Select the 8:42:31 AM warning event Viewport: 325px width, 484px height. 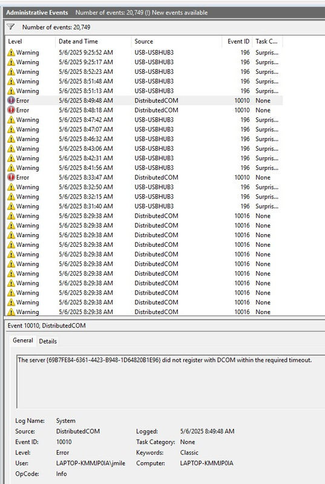tap(144, 158)
